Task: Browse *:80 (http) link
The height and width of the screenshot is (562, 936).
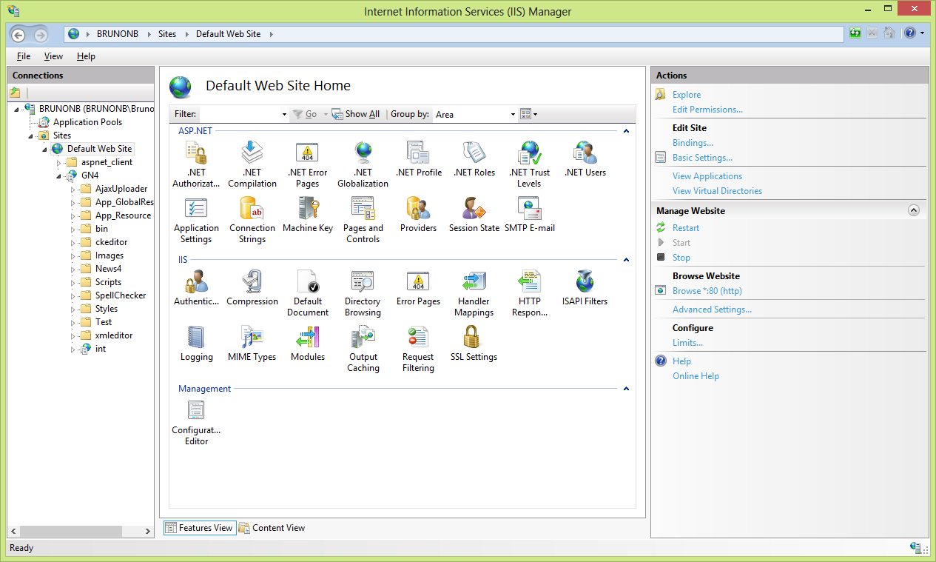Action: 707,291
